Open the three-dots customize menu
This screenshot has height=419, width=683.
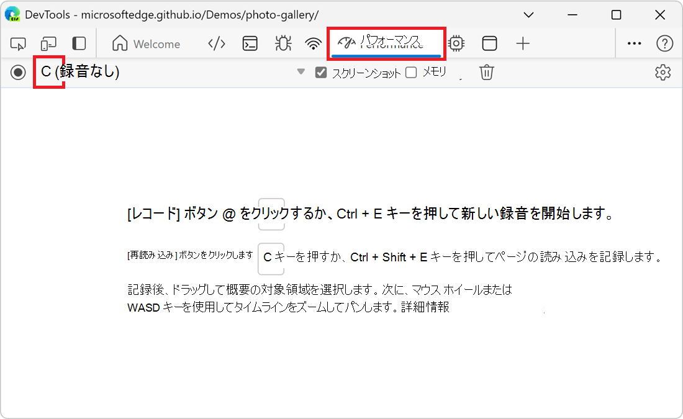(634, 43)
